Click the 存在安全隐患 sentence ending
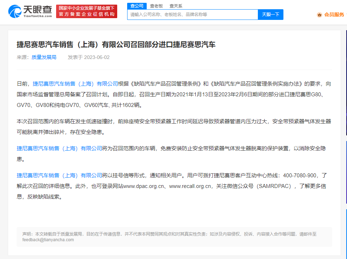347x259 pixels. [x=86, y=132]
